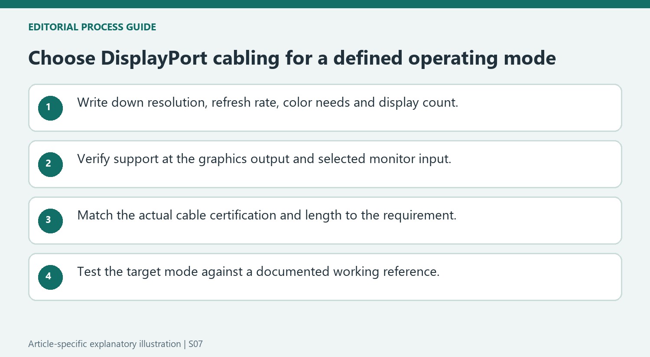Click the 'Article-specific explanatory illustration | S07' footer
The width and height of the screenshot is (650, 357).
coord(115,344)
